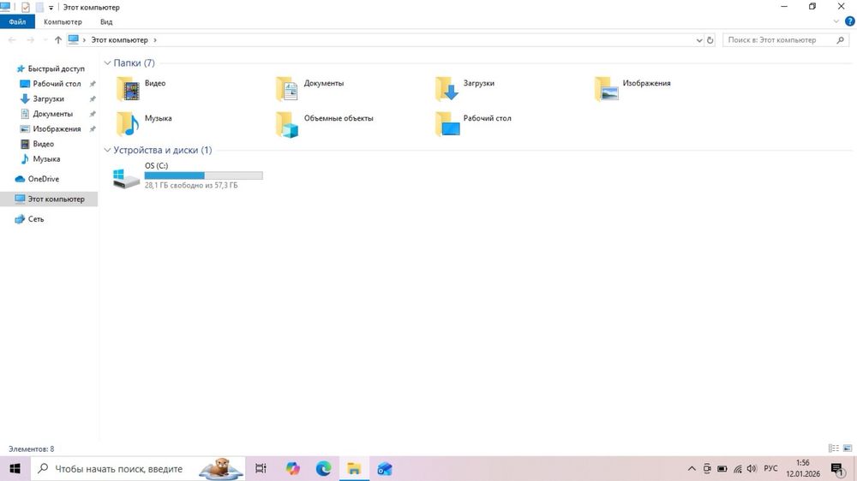Switch to large icons view layout icon
Screen dimensions: 857x481
(x=848, y=448)
